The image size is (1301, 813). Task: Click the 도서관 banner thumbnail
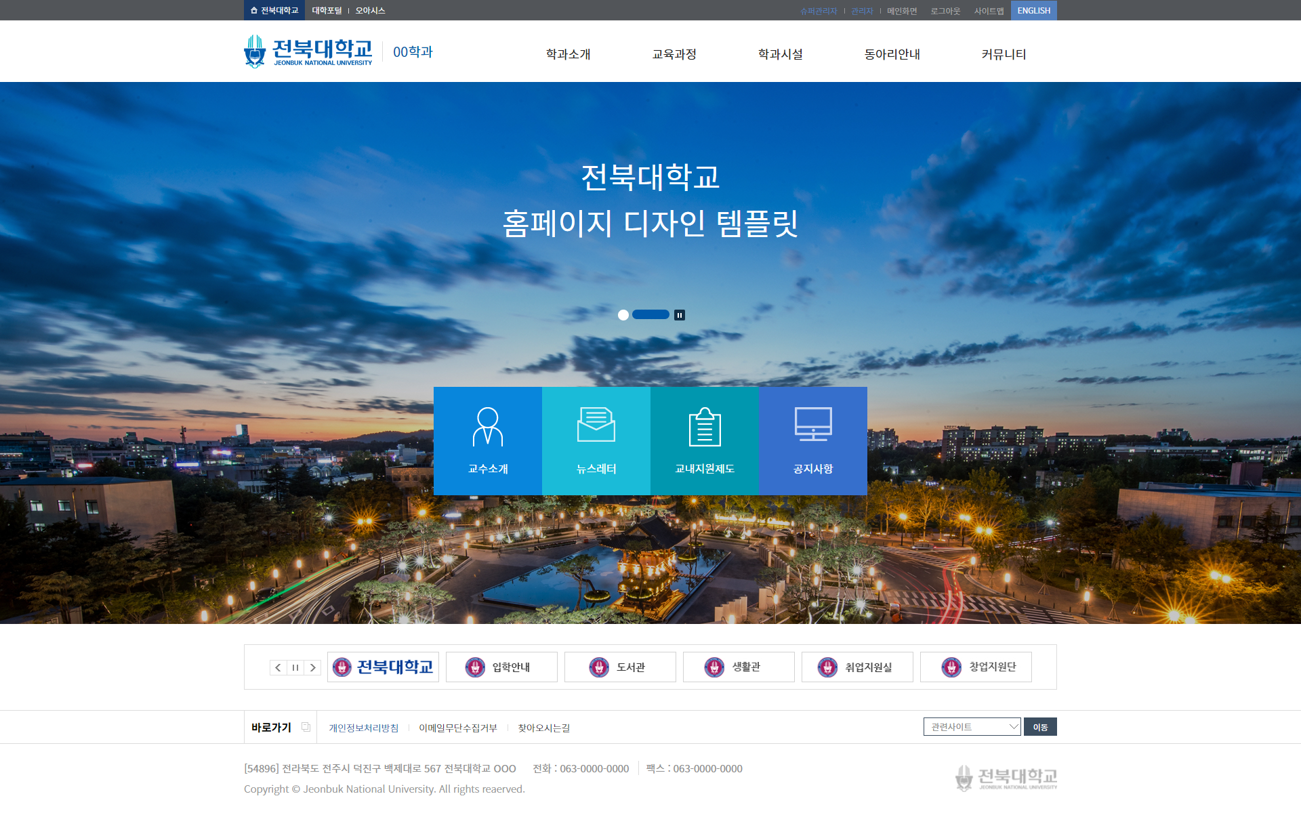pos(620,667)
